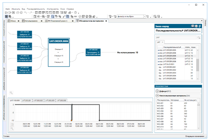This screenshot has height=140, width=213.
Task: Click the circle-slash icon in second toolbar
Action: pyautogui.click(x=80, y=16)
